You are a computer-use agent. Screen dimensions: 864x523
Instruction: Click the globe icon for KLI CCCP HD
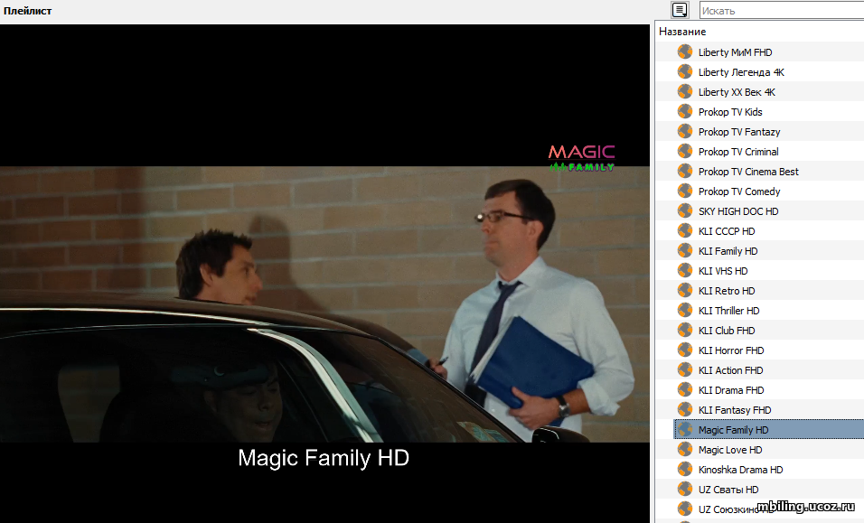[685, 230]
